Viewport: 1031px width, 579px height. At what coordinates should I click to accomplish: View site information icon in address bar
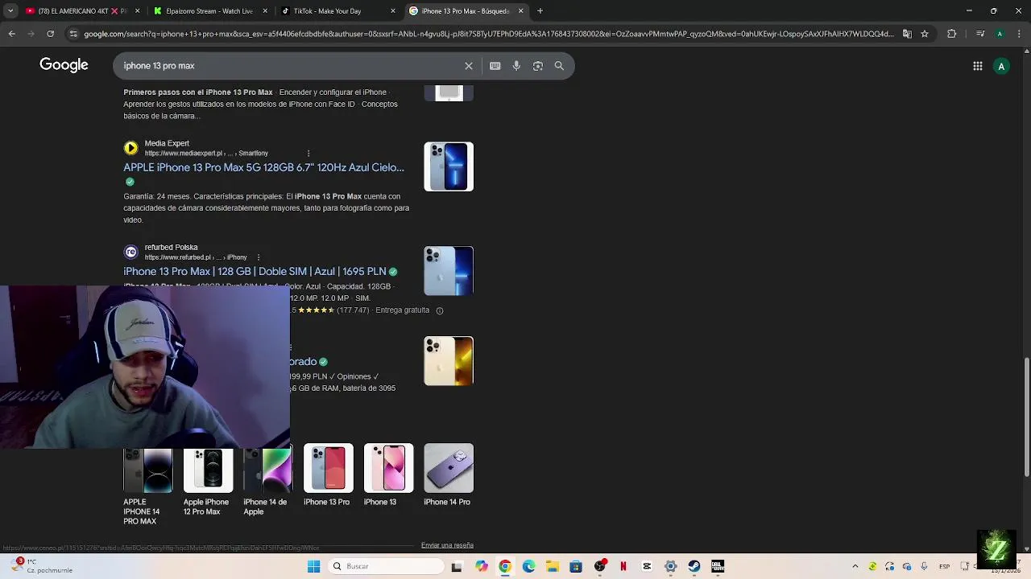pos(73,34)
